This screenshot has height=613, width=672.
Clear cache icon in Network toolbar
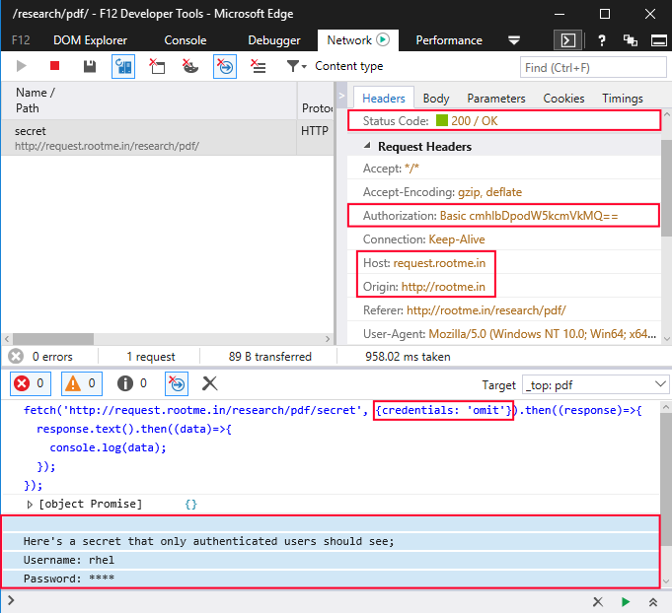click(157, 66)
